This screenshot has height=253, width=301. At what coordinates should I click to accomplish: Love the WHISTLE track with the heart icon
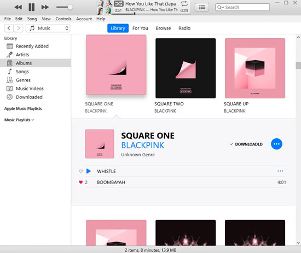coord(81,171)
